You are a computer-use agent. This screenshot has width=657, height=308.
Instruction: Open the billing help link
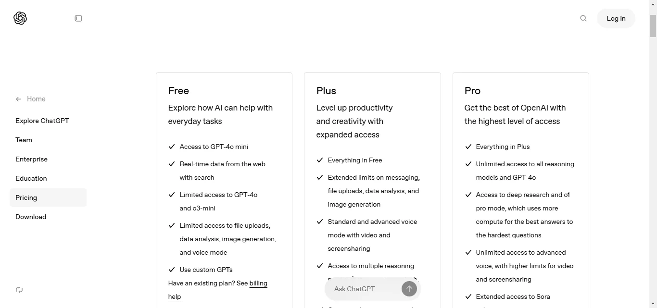(258, 283)
